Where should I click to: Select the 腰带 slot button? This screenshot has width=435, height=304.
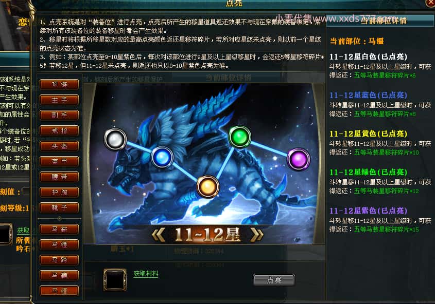pos(59,177)
